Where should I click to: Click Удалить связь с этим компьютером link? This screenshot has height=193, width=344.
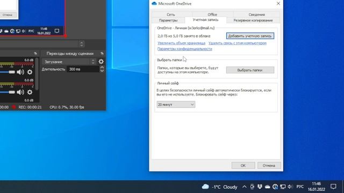tap(238, 43)
